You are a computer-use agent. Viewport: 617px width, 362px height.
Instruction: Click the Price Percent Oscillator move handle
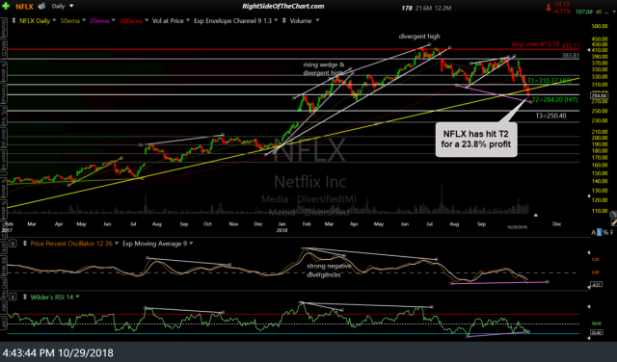tap(24, 244)
